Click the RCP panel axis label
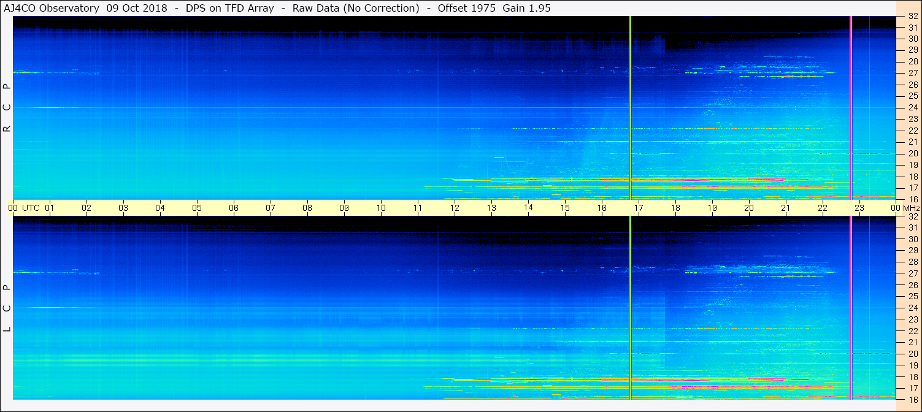 click(7, 107)
